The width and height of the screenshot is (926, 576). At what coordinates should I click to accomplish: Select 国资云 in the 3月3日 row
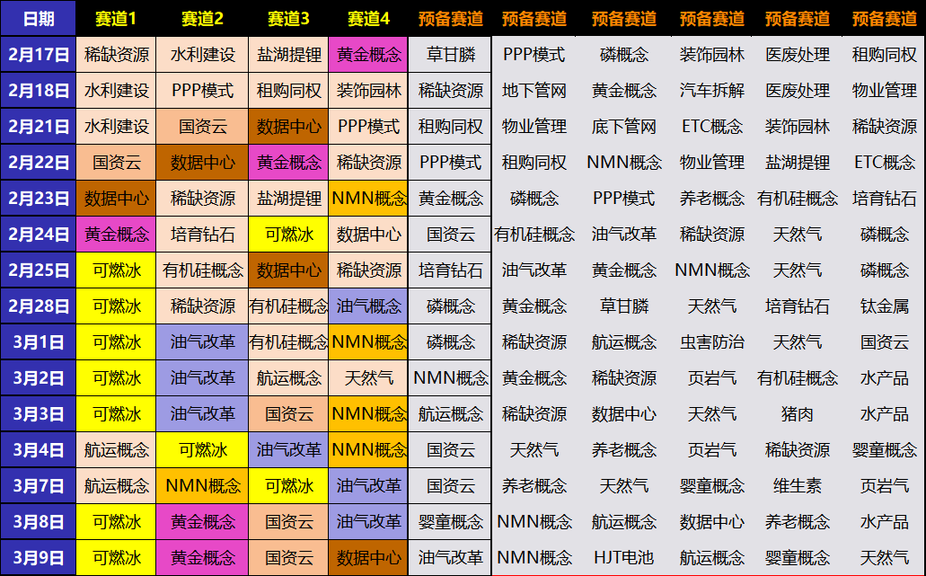click(288, 414)
